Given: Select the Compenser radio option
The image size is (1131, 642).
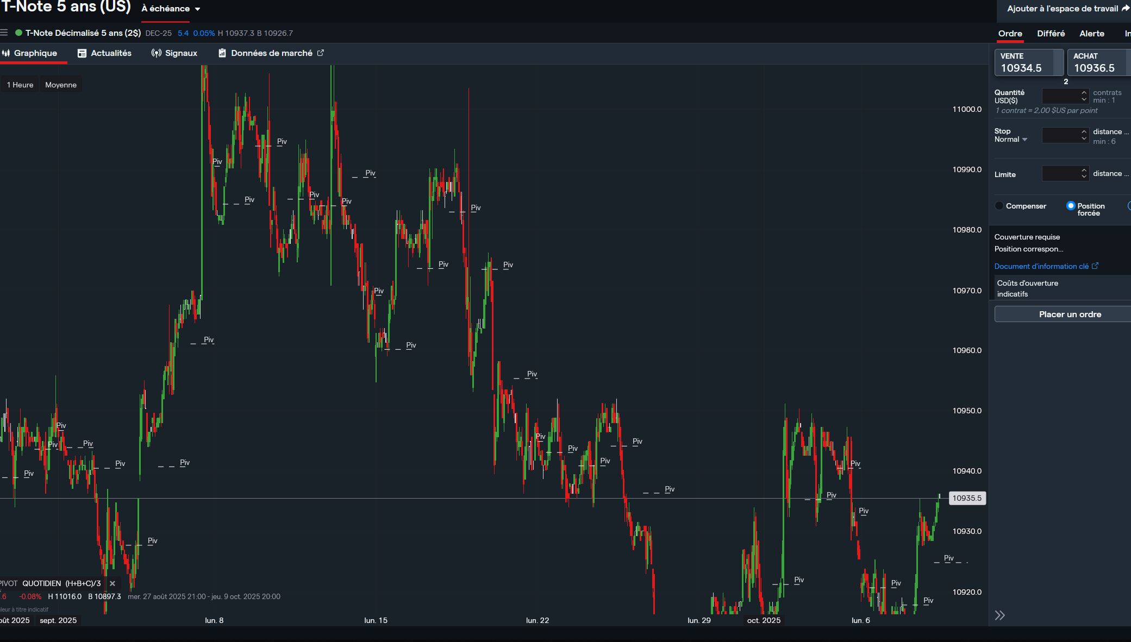Looking at the screenshot, I should [x=999, y=206].
